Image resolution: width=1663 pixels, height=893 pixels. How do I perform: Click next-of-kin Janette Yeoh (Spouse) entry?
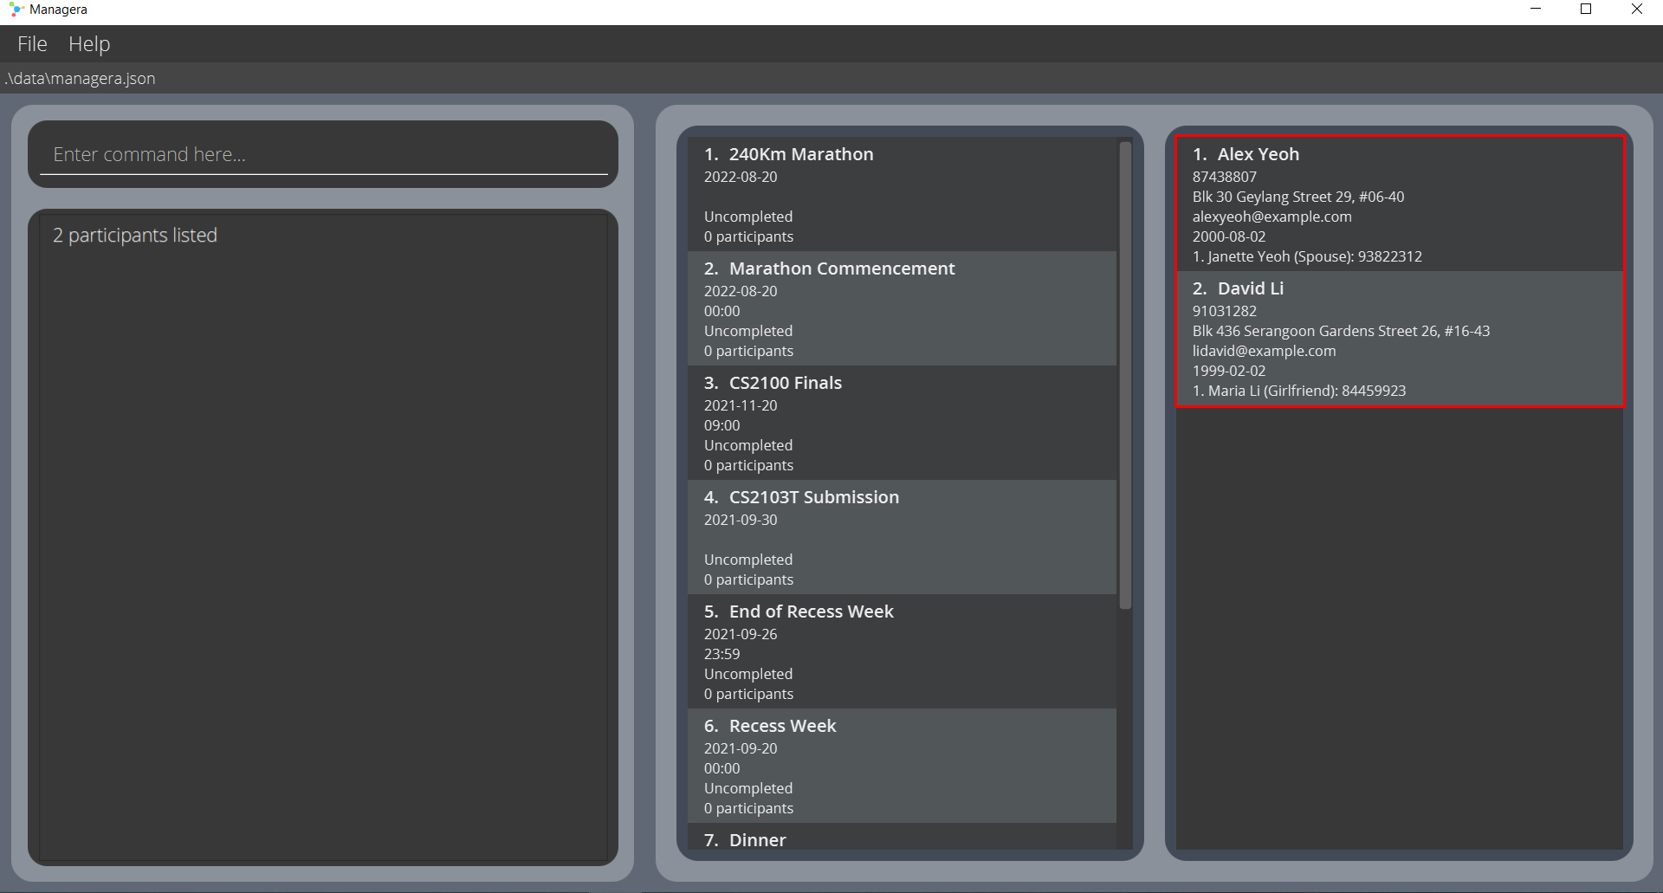[x=1307, y=256]
